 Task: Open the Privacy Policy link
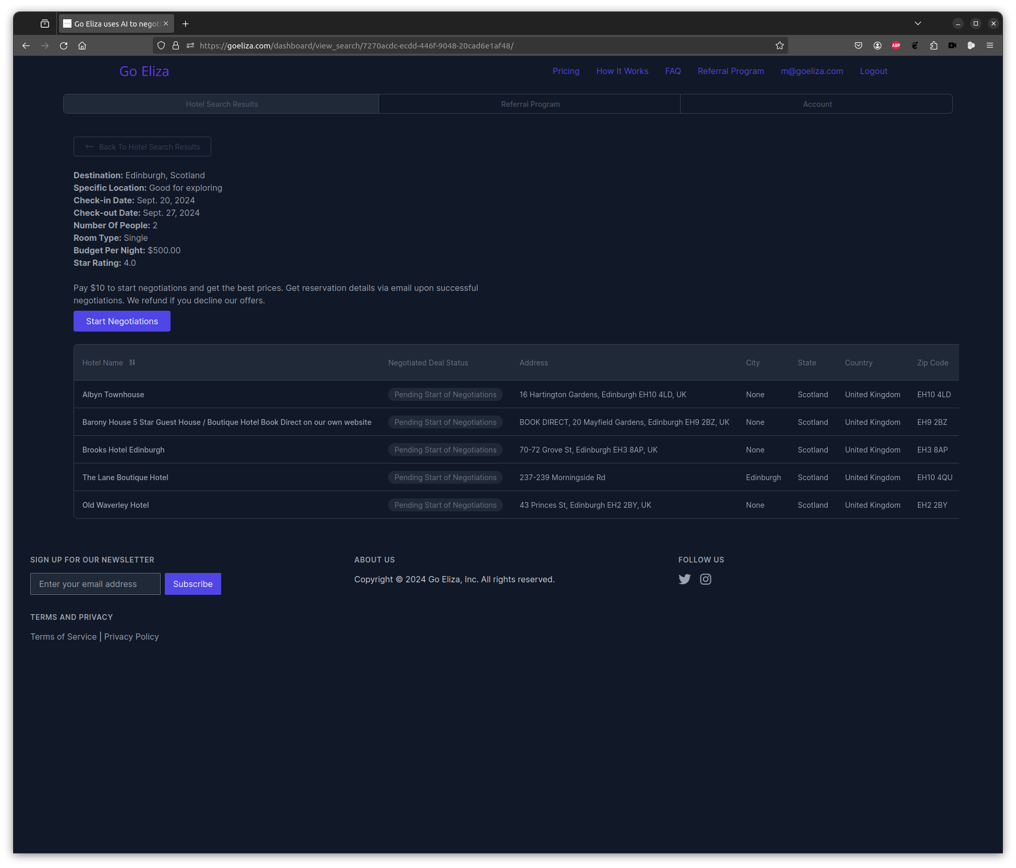click(131, 637)
